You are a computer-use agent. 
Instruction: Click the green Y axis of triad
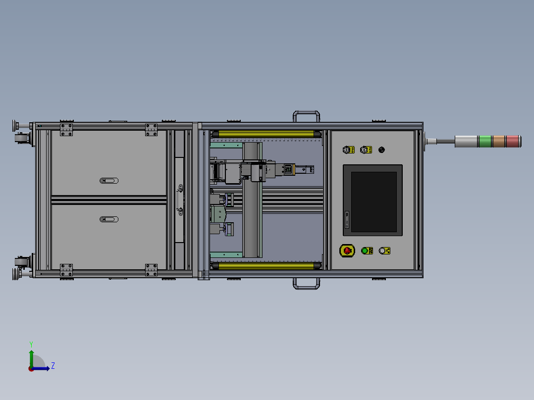tap(31, 358)
